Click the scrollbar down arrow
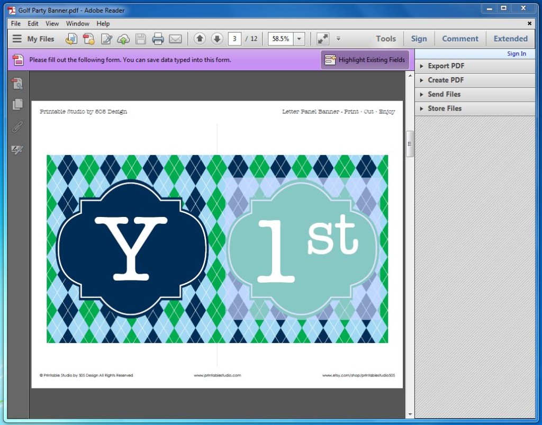This screenshot has width=542, height=425. pos(410,414)
